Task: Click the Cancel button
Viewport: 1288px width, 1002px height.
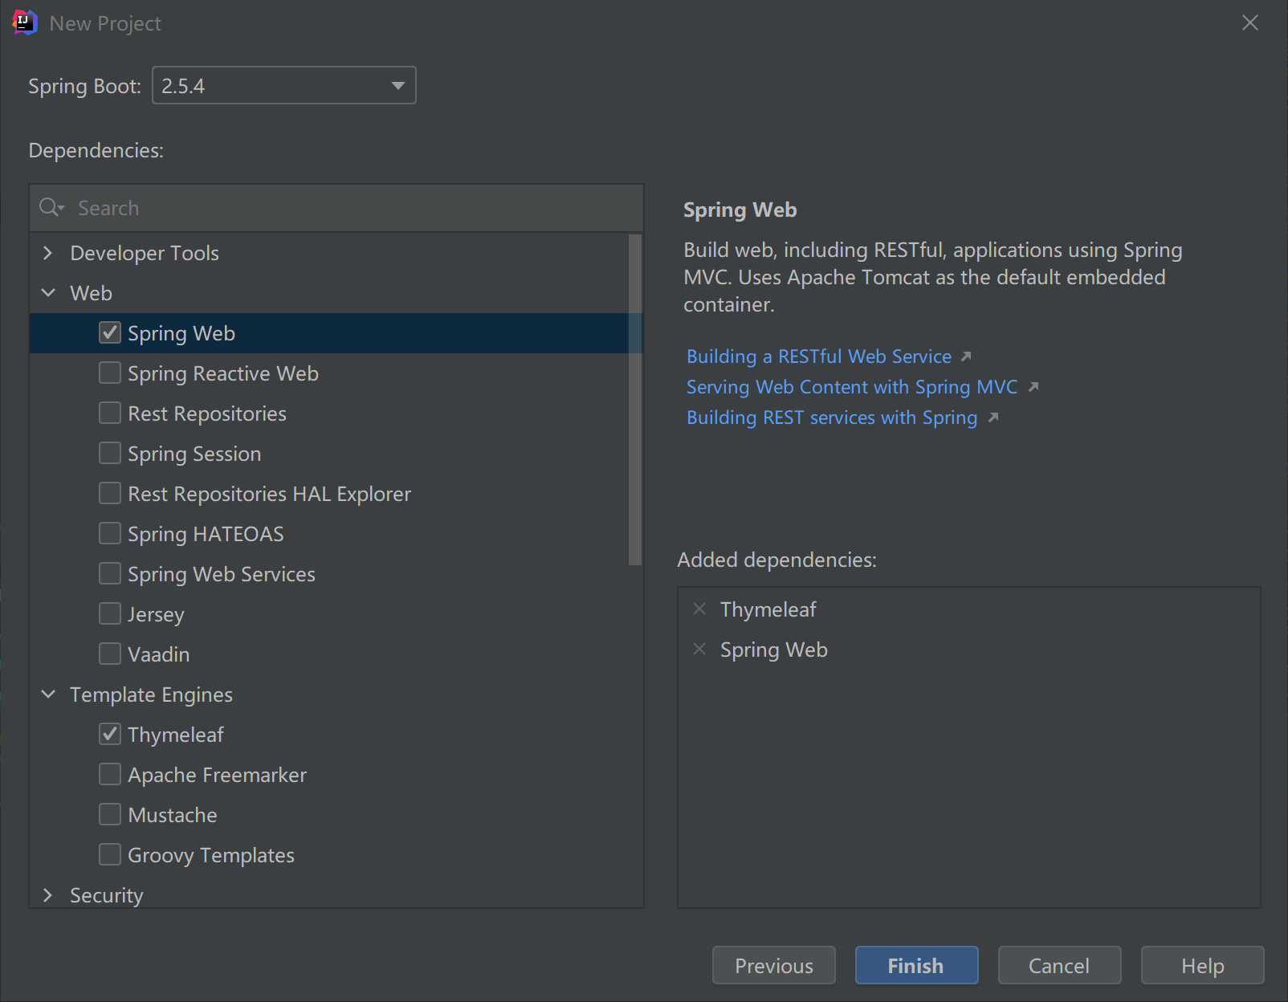Action: [1059, 965]
